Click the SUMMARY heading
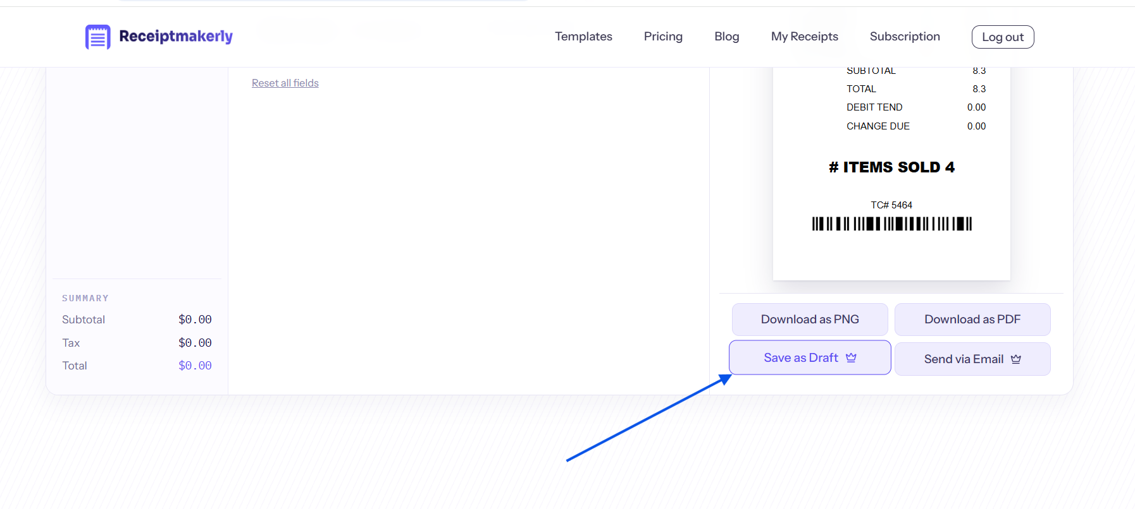 (x=85, y=298)
